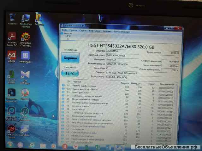Screen dimensions: 202x151
Task: Click status icon of attribute 01 row
Action: pyautogui.click(x=63, y=85)
